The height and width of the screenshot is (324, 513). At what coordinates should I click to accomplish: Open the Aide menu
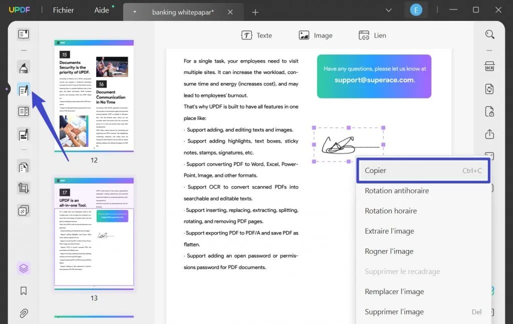pos(102,9)
